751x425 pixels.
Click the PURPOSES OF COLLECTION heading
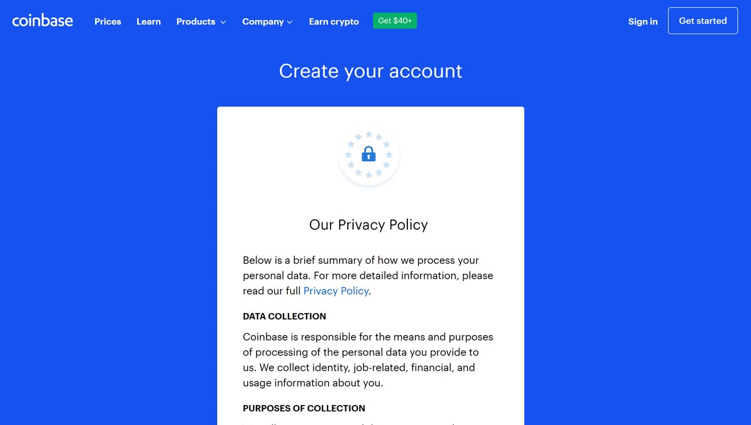(304, 408)
